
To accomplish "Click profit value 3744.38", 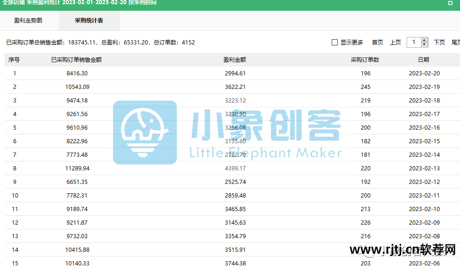I will click(x=235, y=264).
